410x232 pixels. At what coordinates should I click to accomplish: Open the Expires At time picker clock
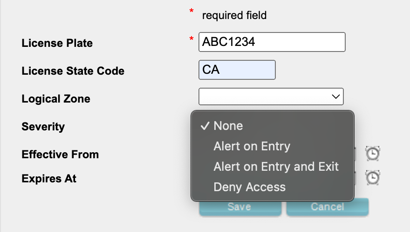tap(373, 177)
